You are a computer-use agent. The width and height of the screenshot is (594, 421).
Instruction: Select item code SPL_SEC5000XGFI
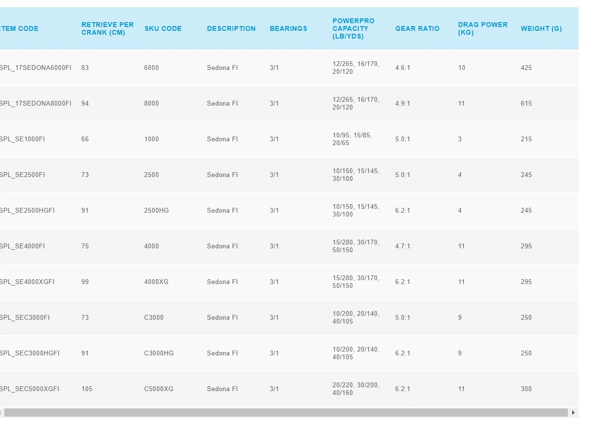click(29, 389)
